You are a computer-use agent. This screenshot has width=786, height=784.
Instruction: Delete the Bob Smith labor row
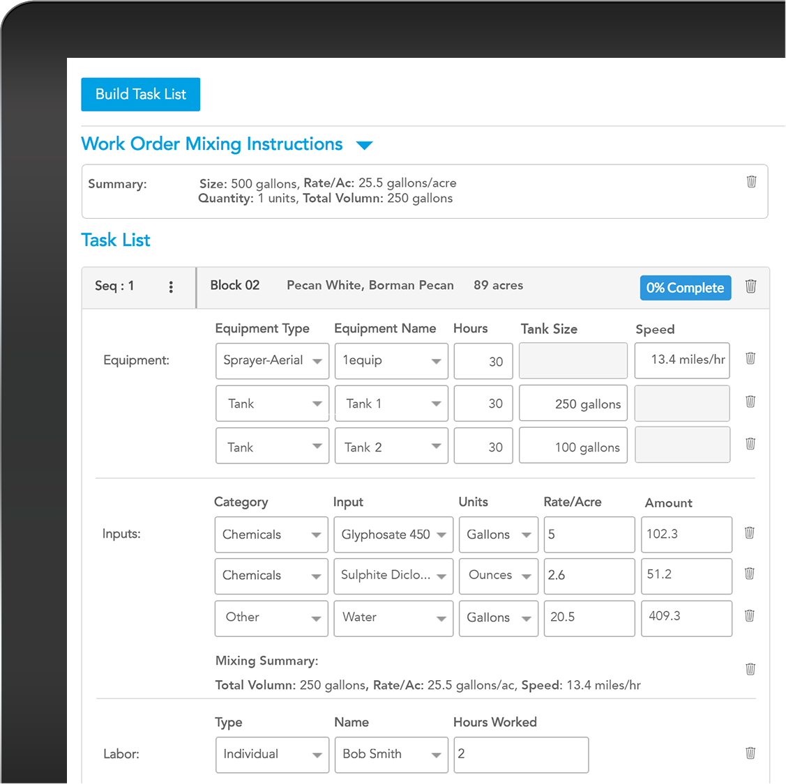pyautogui.click(x=750, y=753)
